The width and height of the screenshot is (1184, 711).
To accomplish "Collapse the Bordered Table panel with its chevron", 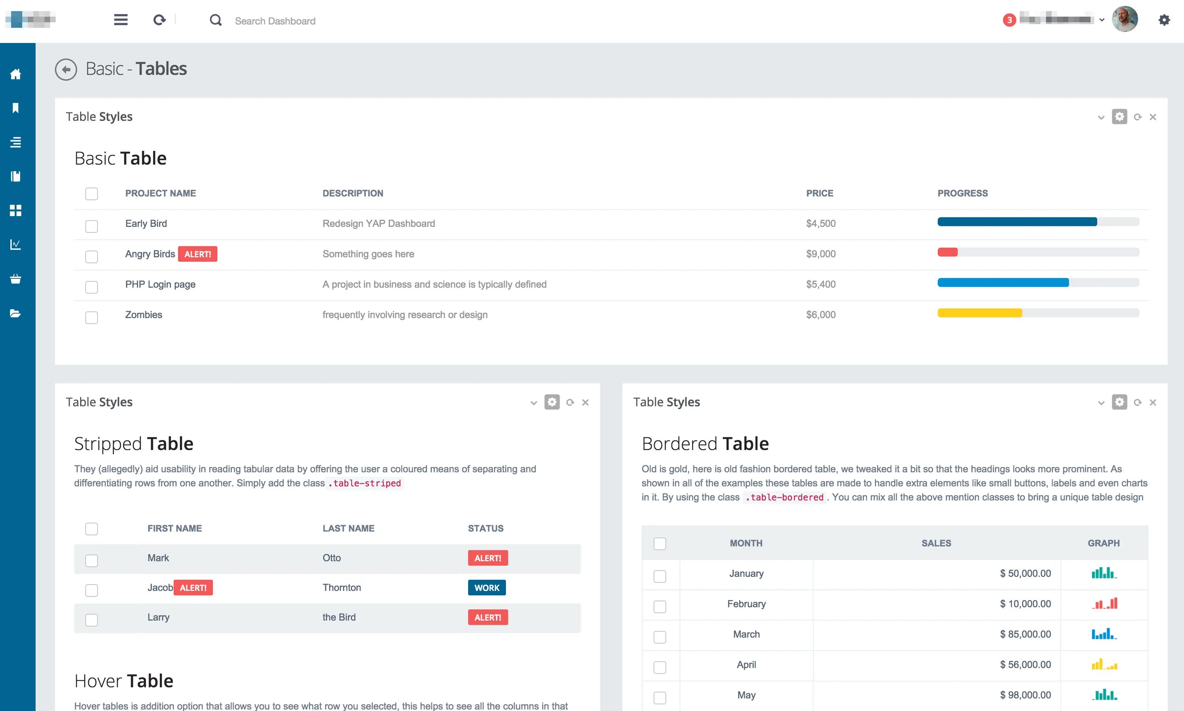I will 1101,403.
